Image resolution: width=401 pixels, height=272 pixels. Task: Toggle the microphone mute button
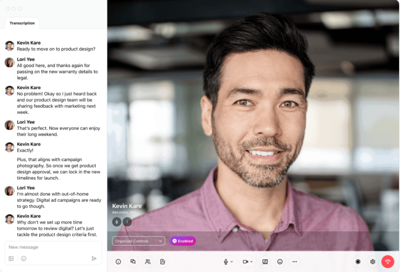226,262
